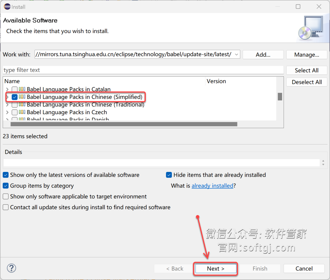Check the Babel Language Packs in Catalan box

click(15, 89)
